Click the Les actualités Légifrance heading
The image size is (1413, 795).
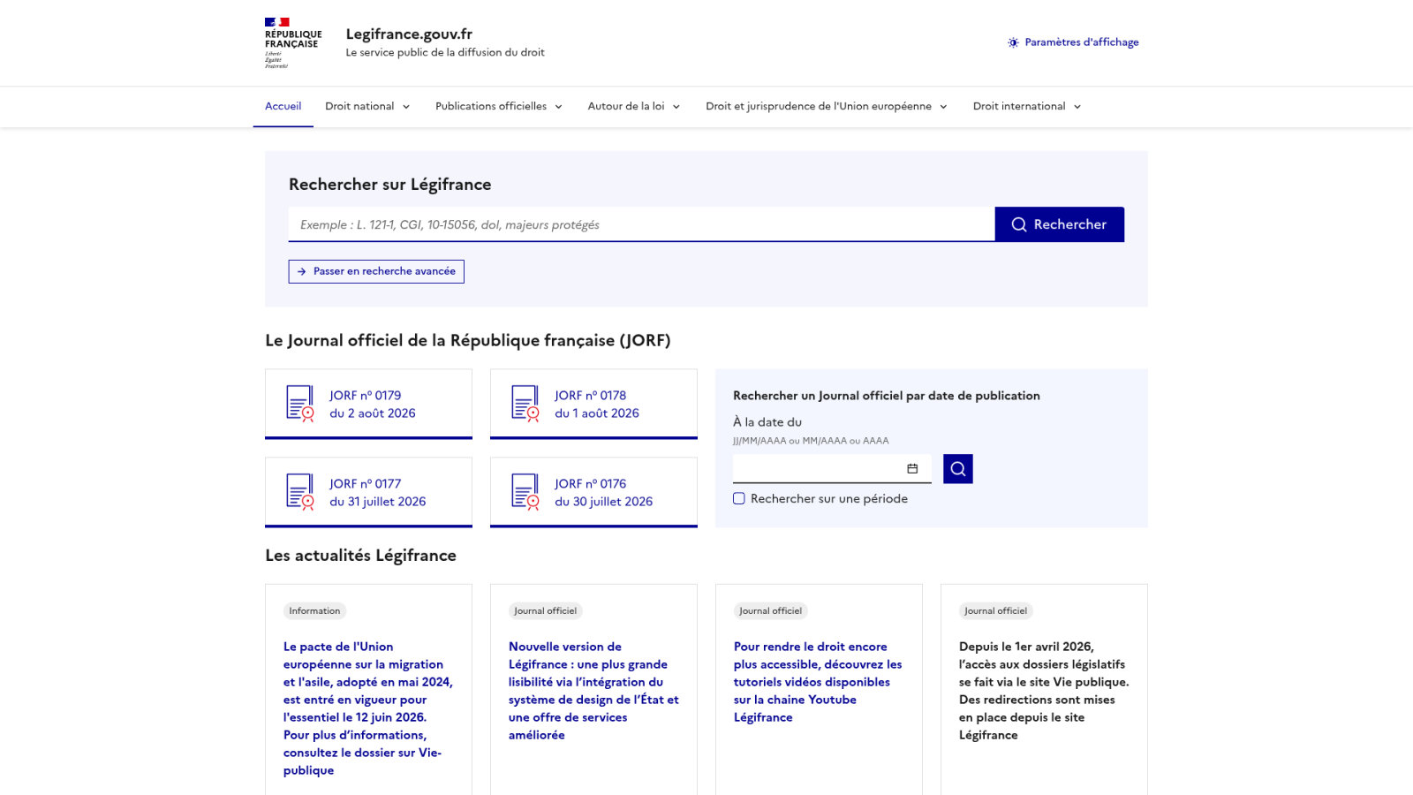coord(360,556)
